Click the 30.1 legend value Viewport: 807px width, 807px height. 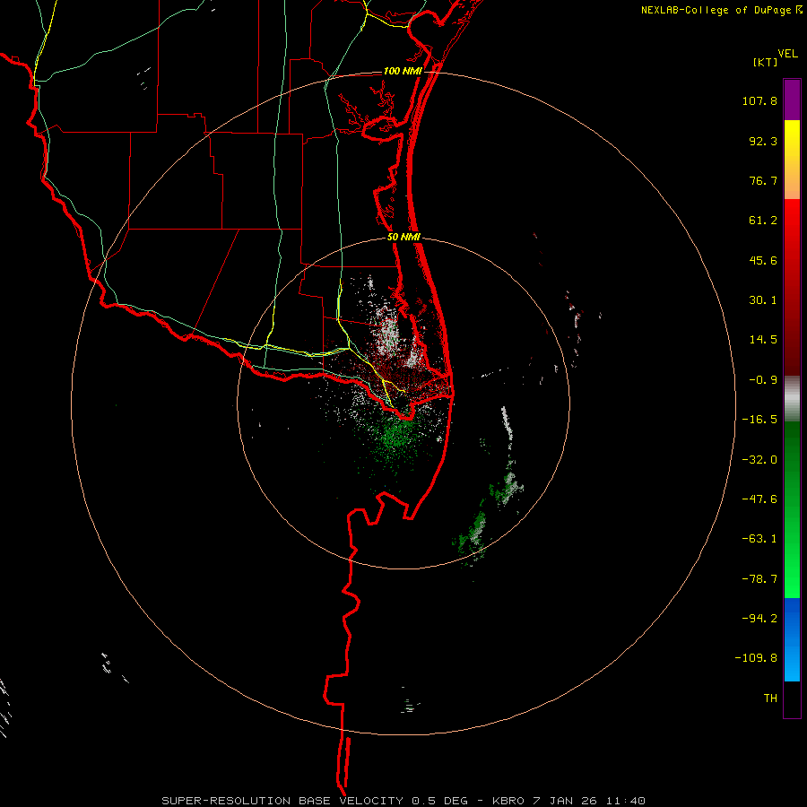[763, 300]
